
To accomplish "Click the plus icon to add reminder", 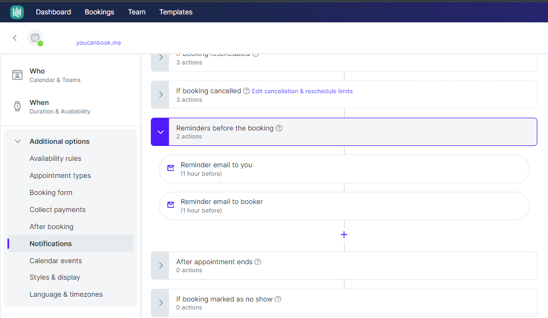I will tap(344, 235).
